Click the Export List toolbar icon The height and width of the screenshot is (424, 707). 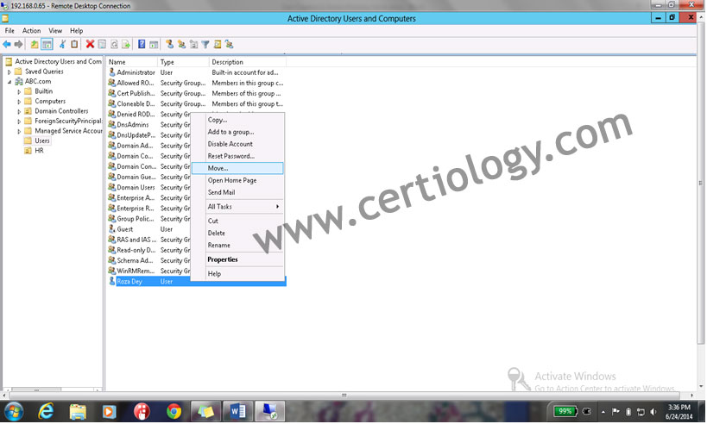[126, 44]
